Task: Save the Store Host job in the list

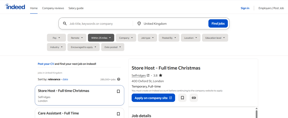Action: [118, 91]
